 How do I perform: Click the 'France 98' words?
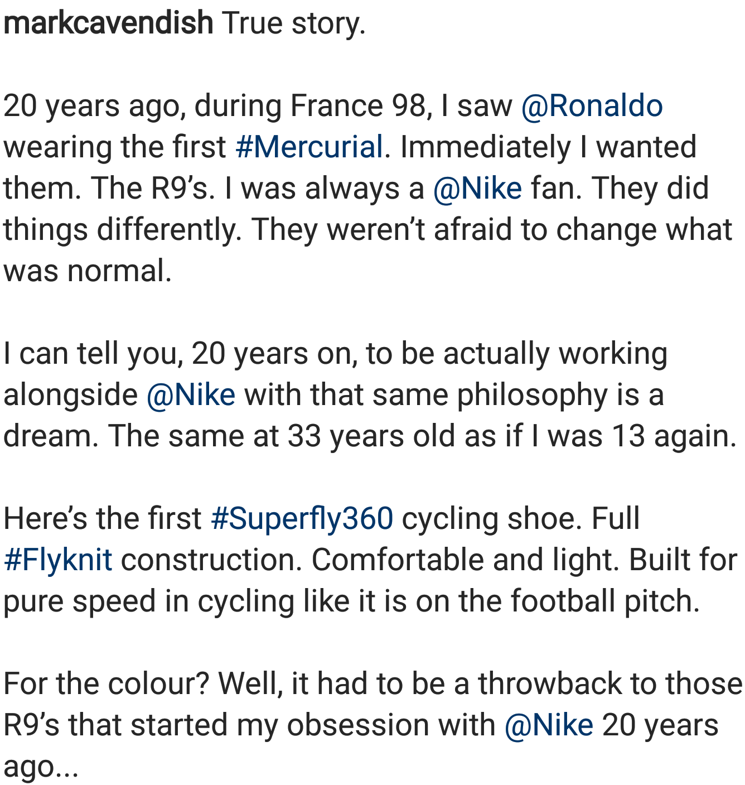coord(358,106)
